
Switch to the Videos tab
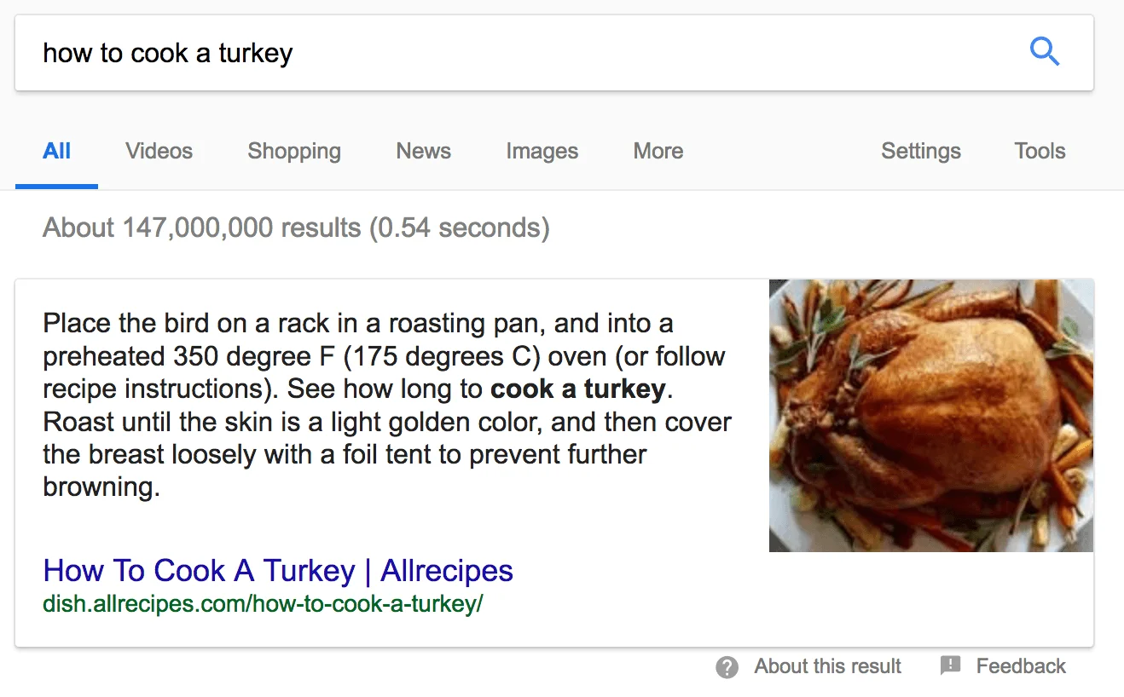(x=159, y=151)
